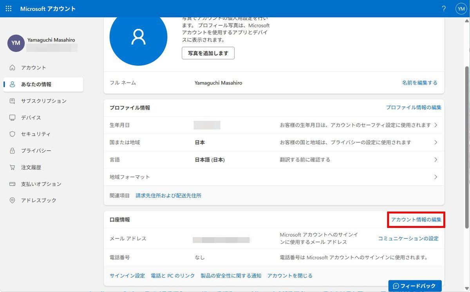The width and height of the screenshot is (470, 292).
Task: Open the 製品の安全性に関する通知 link
Action: tap(231, 276)
